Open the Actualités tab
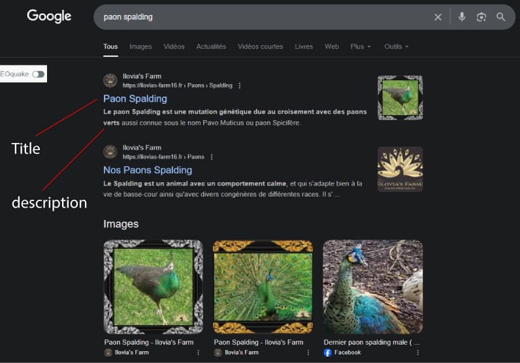This screenshot has height=363, width=520. click(211, 47)
